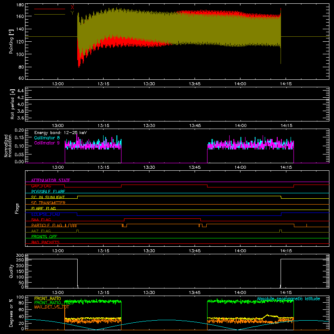Screen dimensions: 334x334
Task: Click the POSSIBLE_FLARE flag label
Action: point(48,192)
